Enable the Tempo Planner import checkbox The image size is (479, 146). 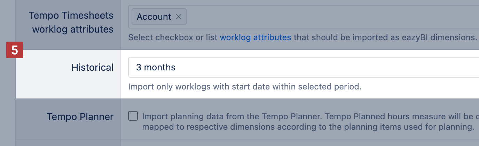[x=133, y=116]
